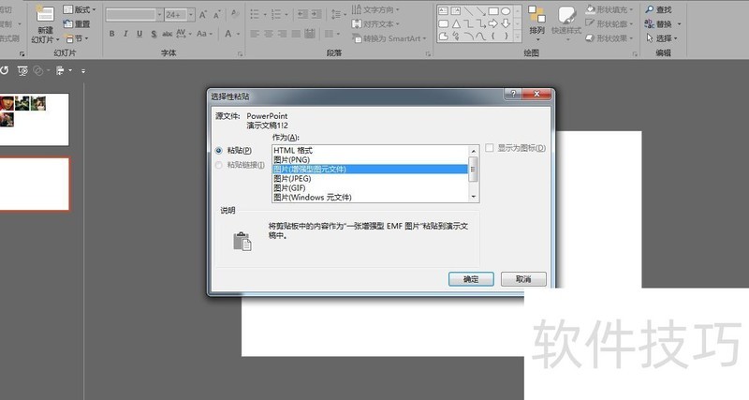Image resolution: width=749 pixels, height=400 pixels.
Task: Click the 取消 (Cancel) button
Action: pyautogui.click(x=523, y=279)
